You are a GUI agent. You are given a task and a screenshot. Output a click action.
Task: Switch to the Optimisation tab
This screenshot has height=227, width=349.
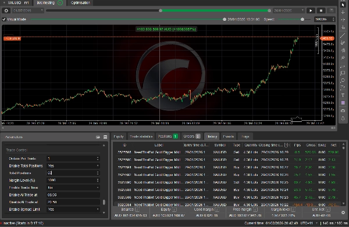tap(80, 3)
